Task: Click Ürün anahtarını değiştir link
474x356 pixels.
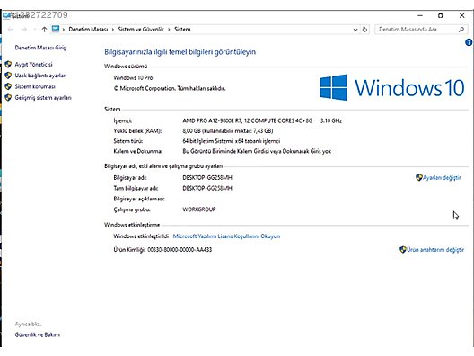Action: coord(435,249)
